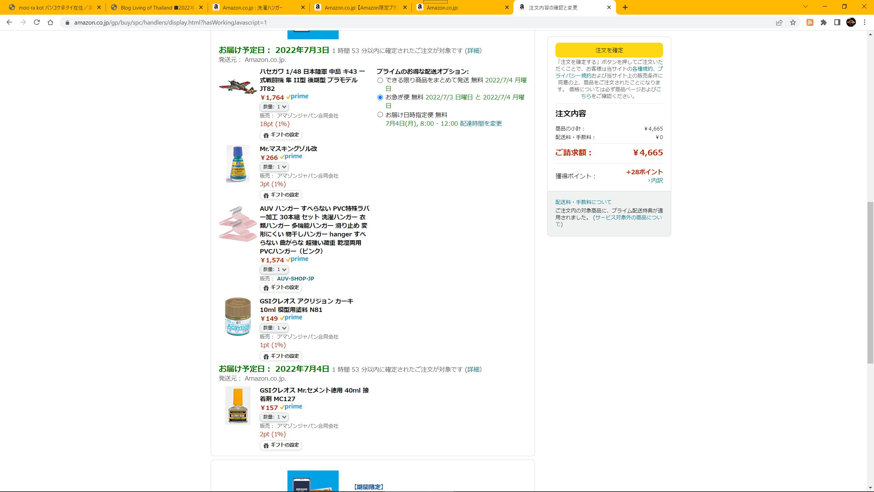Open a new browser tab

[x=625, y=7]
